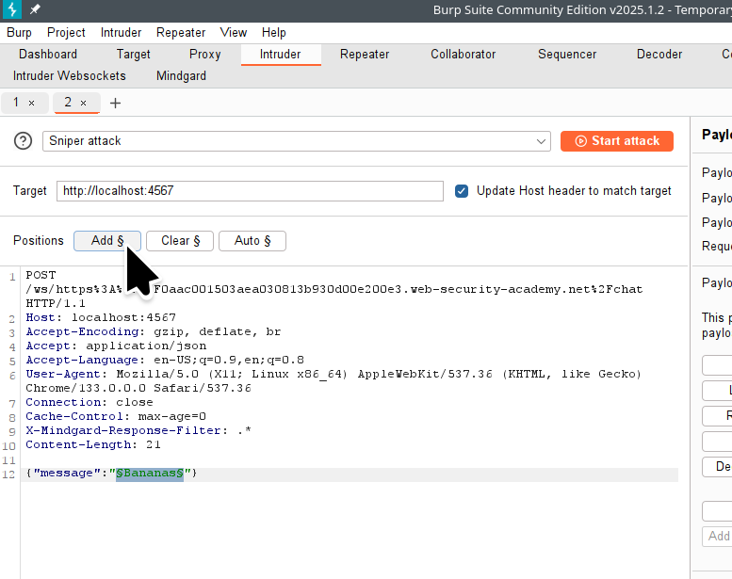Open the help question mark icon
The width and height of the screenshot is (732, 579).
(23, 141)
